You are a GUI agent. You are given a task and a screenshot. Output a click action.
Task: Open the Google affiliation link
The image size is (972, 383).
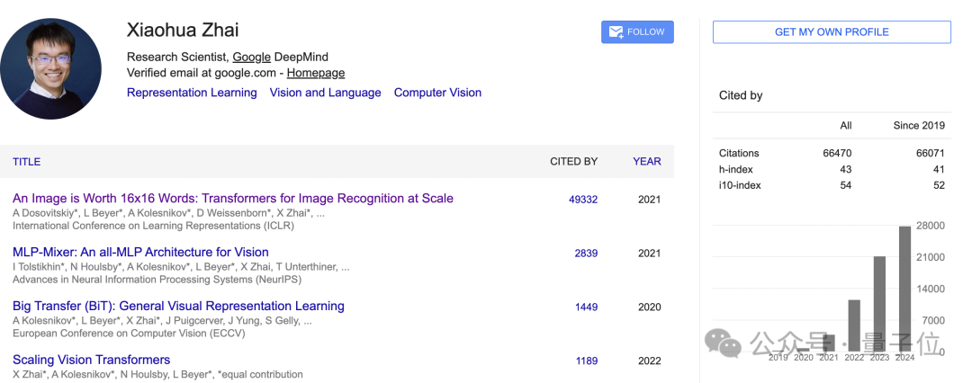(252, 57)
